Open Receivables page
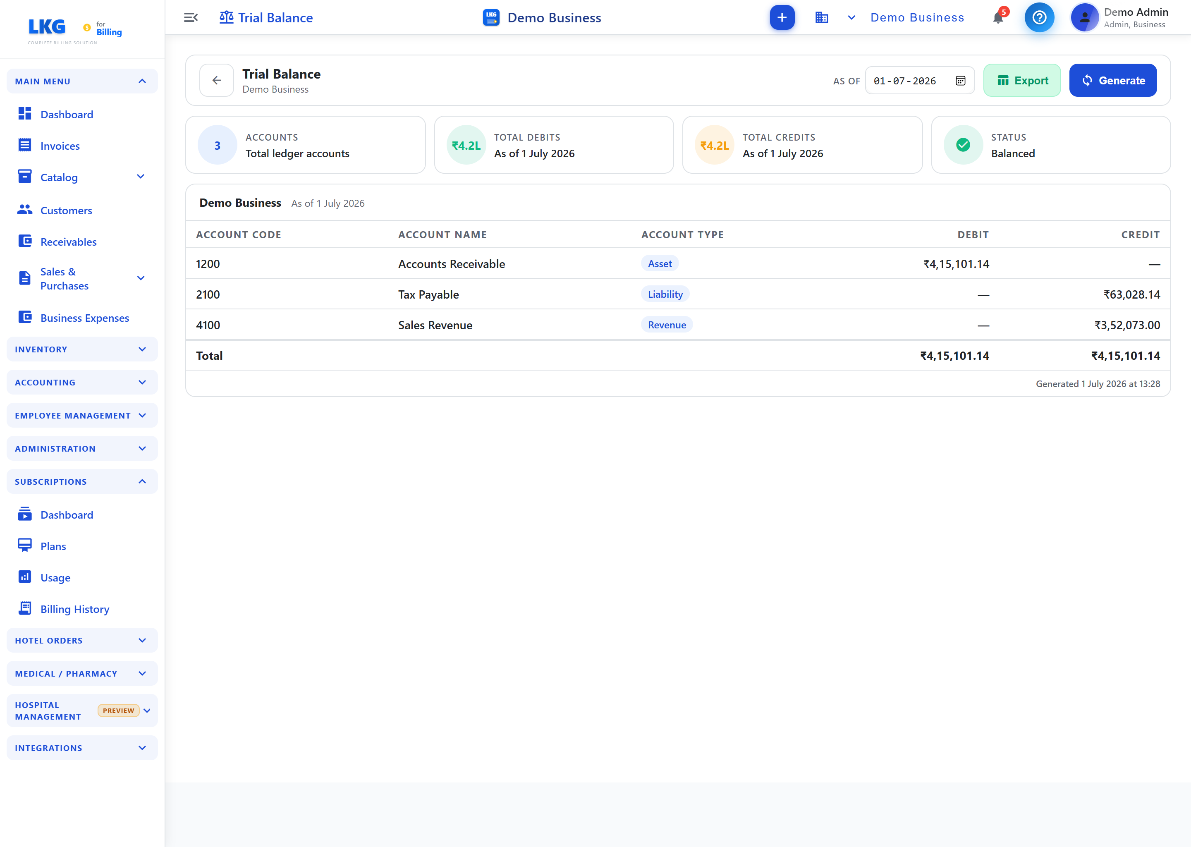This screenshot has width=1191, height=847. pos(68,242)
